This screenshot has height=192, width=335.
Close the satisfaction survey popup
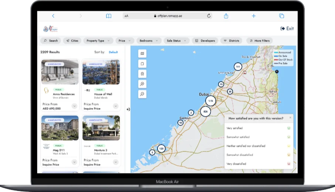click(290, 118)
